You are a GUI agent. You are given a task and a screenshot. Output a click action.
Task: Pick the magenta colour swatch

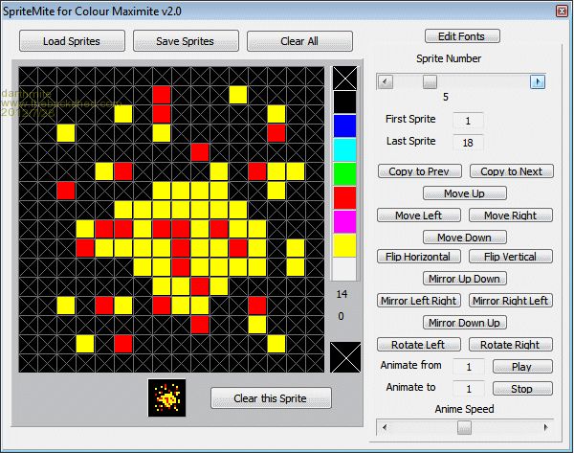(344, 221)
